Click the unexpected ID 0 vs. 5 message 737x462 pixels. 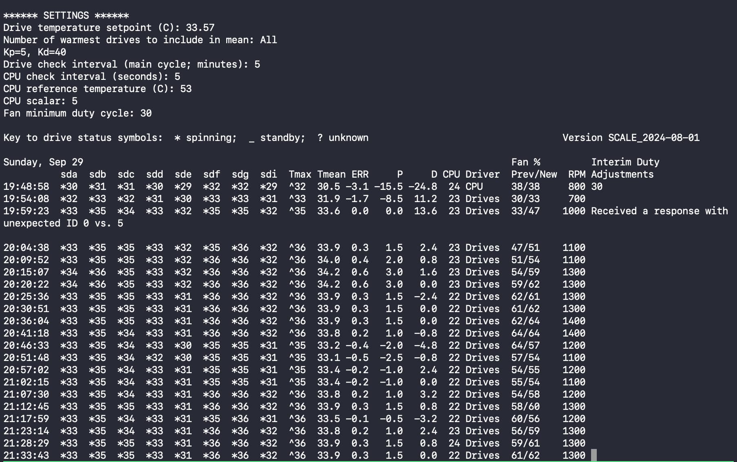(63, 223)
